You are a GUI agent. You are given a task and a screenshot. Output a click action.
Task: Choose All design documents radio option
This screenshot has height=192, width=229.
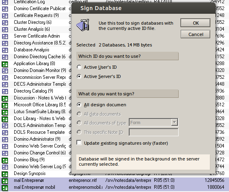pyautogui.click(x=79, y=105)
